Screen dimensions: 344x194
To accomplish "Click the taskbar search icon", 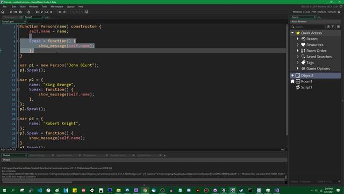I will click(x=13, y=190).
